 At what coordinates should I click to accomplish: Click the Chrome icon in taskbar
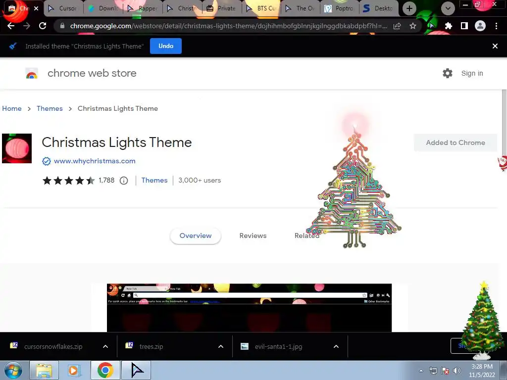click(x=105, y=370)
